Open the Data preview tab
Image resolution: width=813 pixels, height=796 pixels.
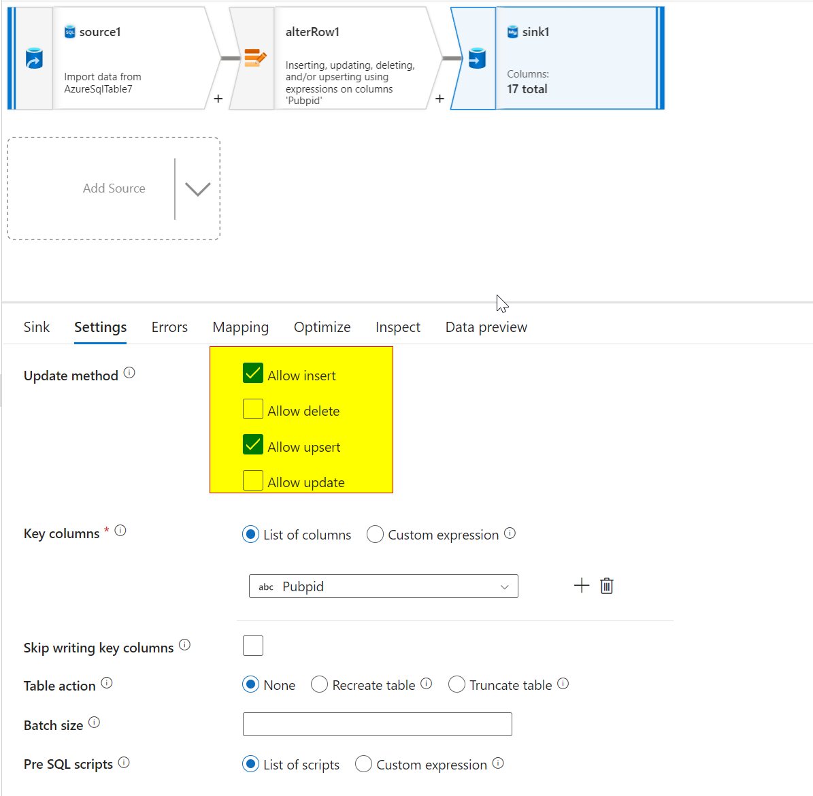pos(486,327)
